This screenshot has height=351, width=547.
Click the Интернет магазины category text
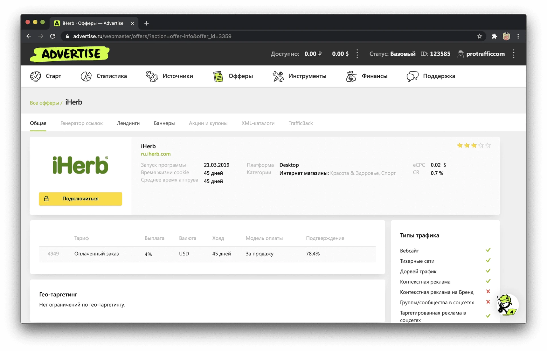click(304, 173)
